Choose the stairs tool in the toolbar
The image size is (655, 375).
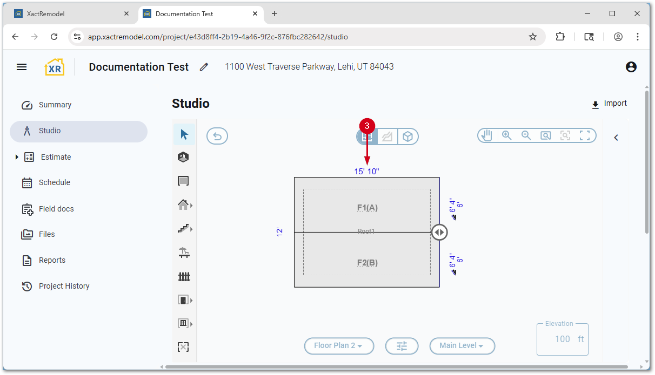click(184, 229)
